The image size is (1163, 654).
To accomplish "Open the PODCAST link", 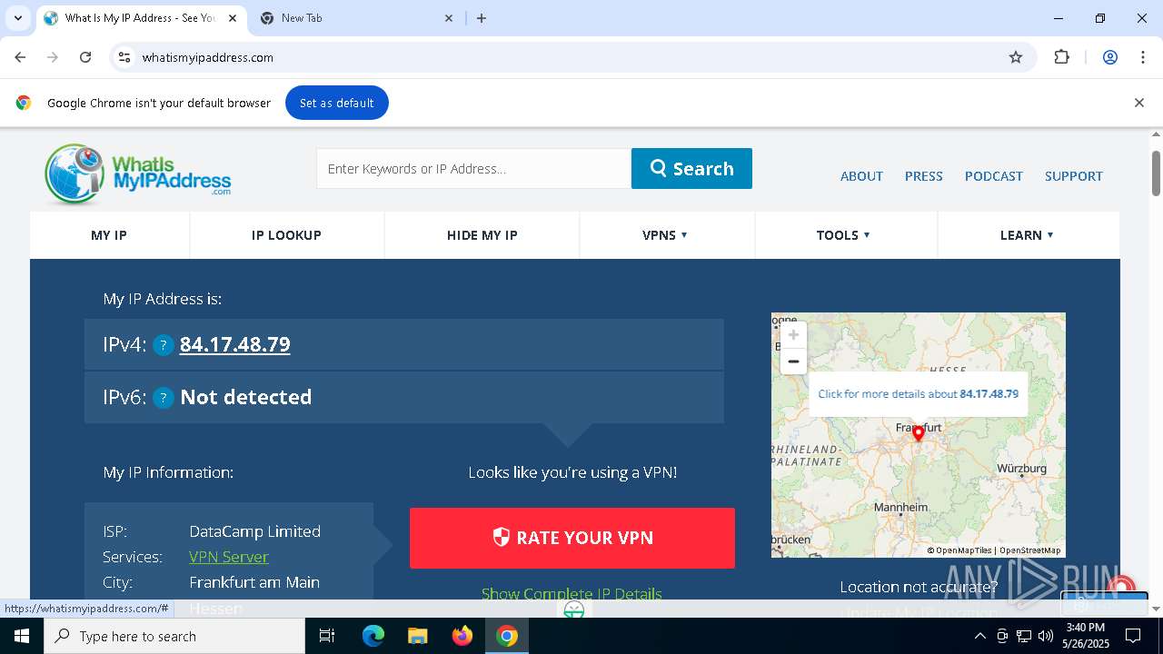I will pos(993,176).
